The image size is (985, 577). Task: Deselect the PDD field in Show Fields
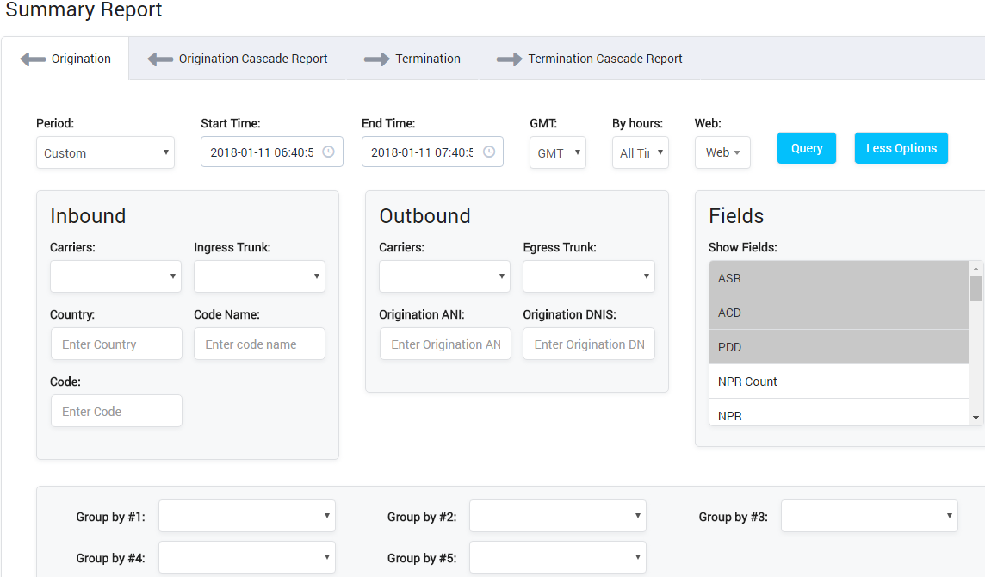point(775,347)
